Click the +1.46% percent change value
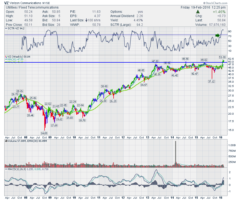This screenshot has width=240, height=200. pyautogui.click(x=220, y=12)
